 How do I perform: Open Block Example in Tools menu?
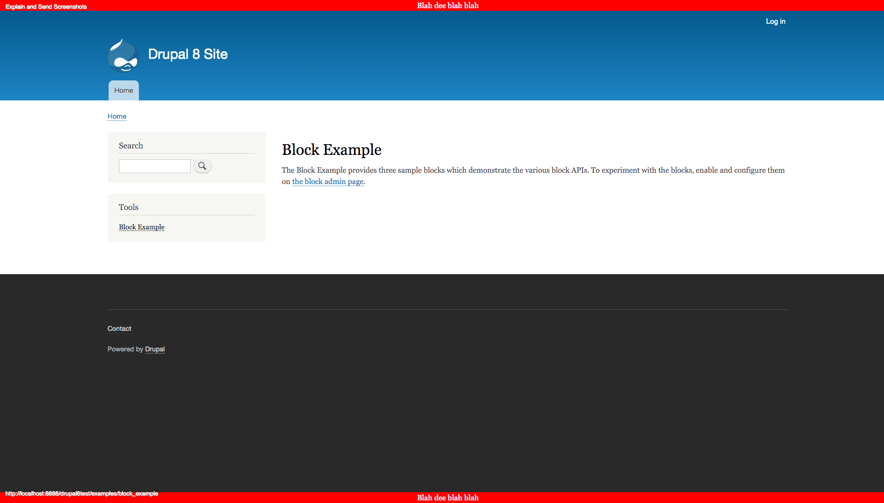click(142, 227)
